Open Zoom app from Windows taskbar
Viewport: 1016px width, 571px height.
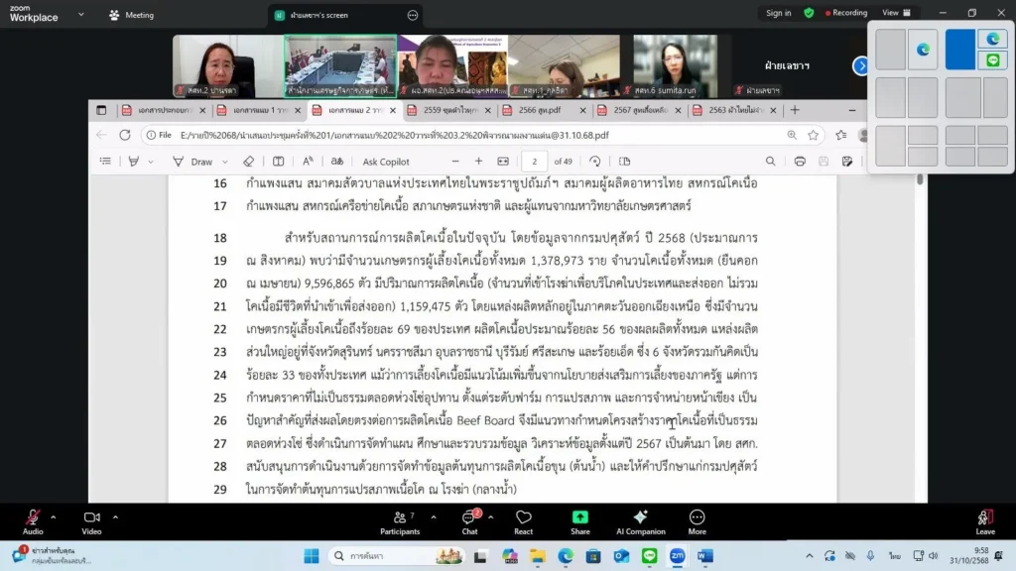point(677,556)
